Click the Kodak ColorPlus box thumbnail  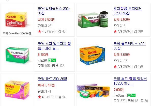16,19
